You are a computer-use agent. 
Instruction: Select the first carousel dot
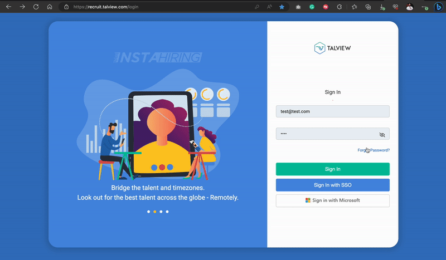[x=148, y=212]
